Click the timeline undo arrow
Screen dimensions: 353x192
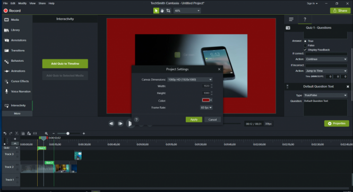(5, 133)
